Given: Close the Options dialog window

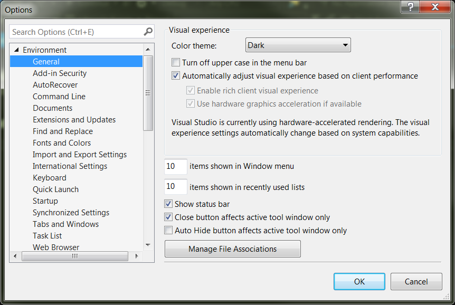Looking at the screenshot, I should click(435, 6).
